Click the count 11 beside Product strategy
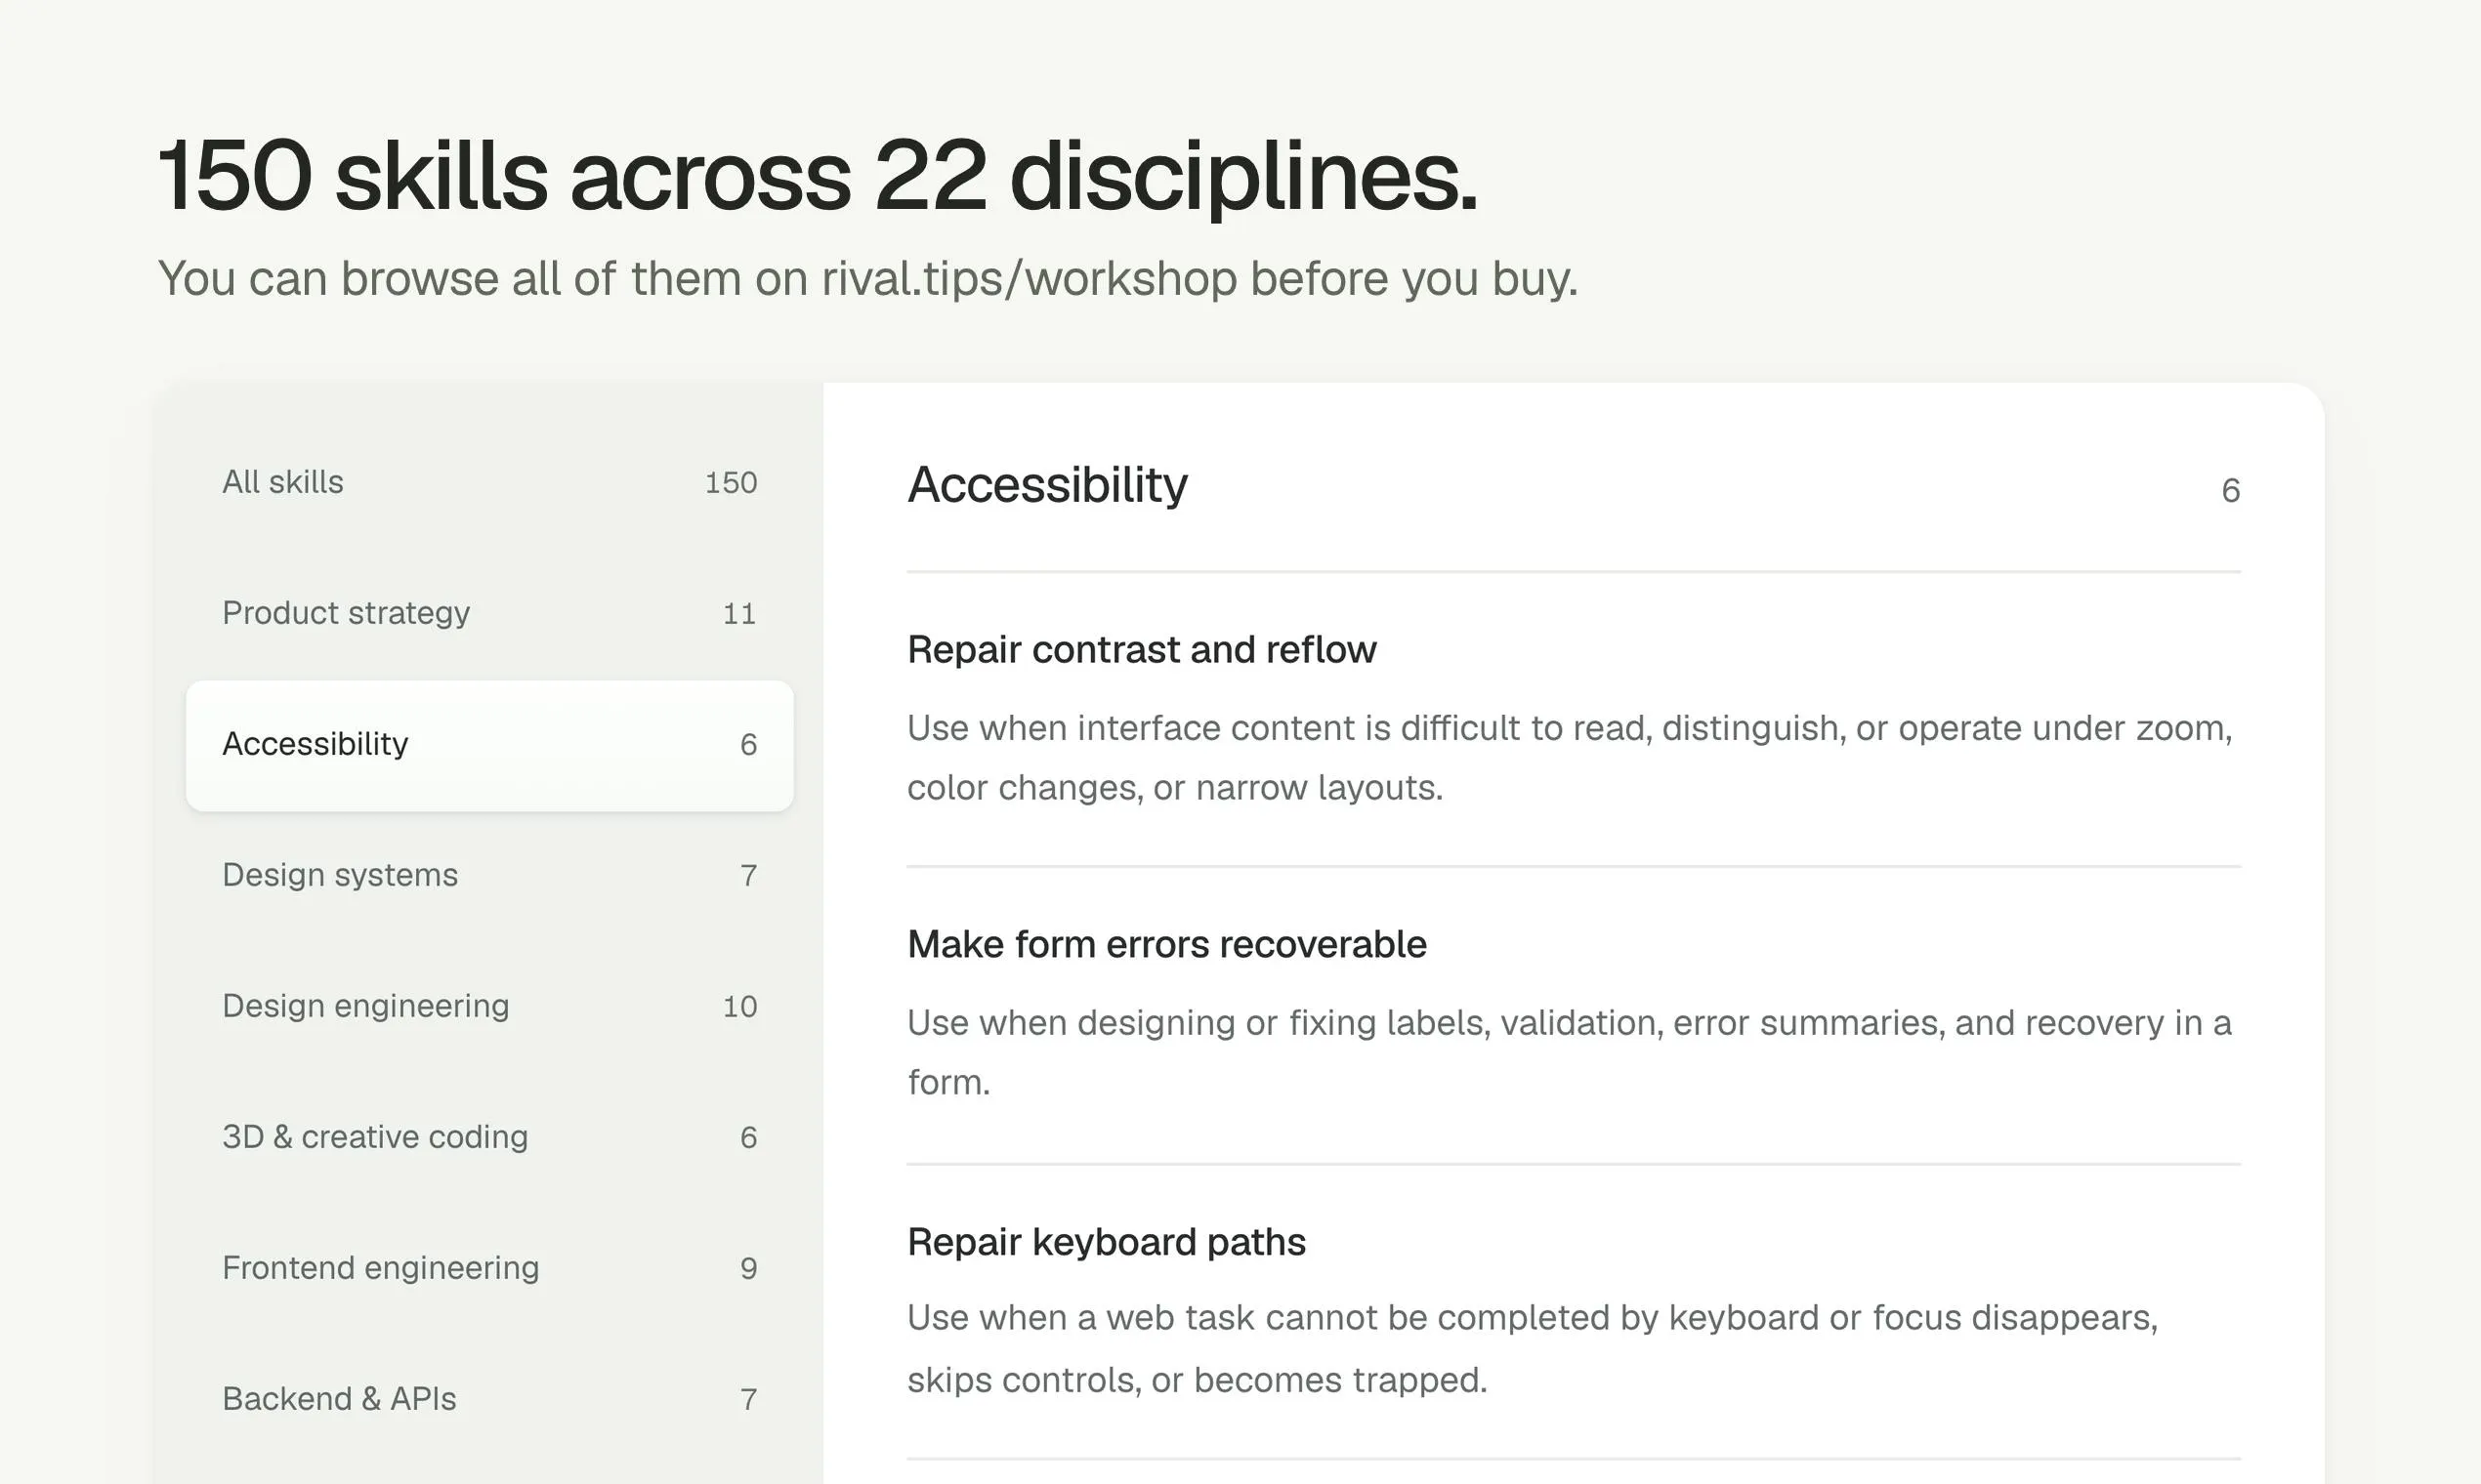The height and width of the screenshot is (1484, 2481). (x=739, y=614)
